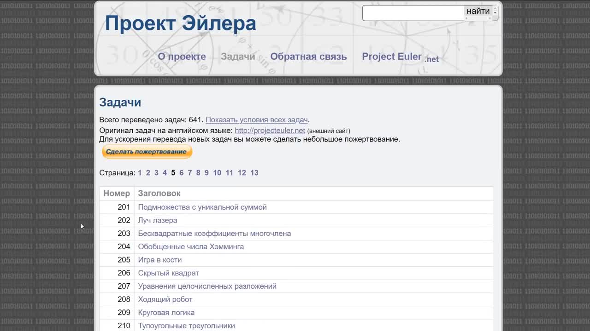Click text Всего переведено задач: 641.
Viewport: 590px width, 331px height.
coord(152,120)
